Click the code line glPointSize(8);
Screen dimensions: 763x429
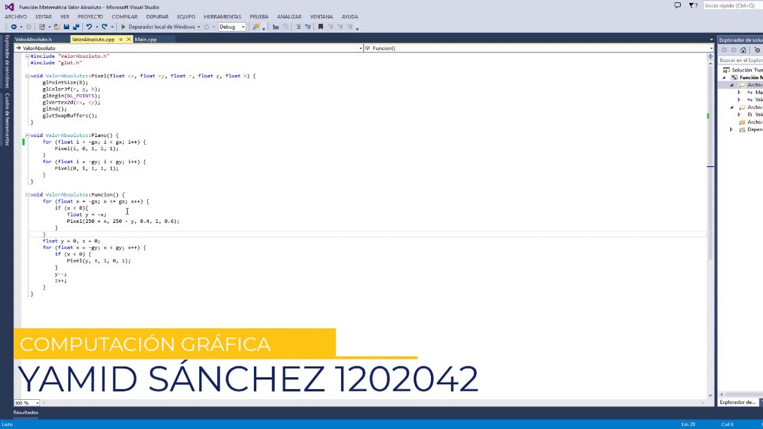[65, 82]
